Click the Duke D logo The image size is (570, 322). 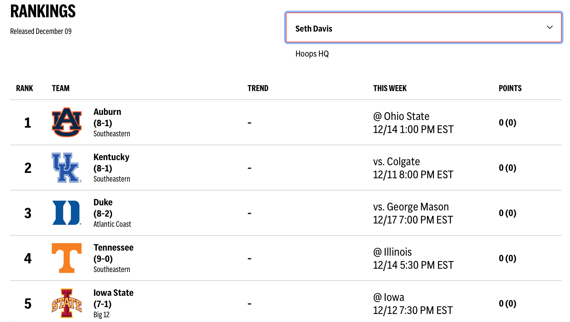point(66,213)
